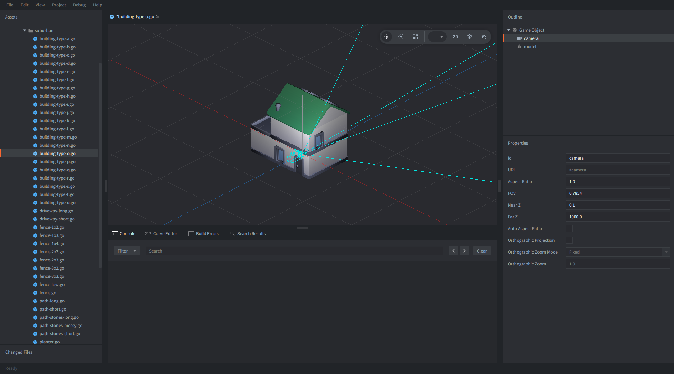Screen dimensions: 674x374
Task: Enable the Auto Aspect Ratio checkbox
Action: point(569,229)
